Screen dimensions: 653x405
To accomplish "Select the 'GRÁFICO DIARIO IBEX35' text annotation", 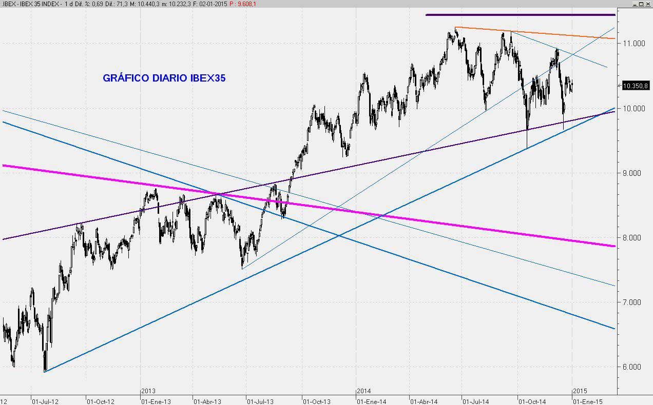I will (164, 78).
